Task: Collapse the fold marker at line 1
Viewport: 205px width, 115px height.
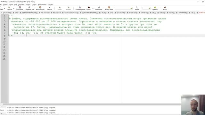Action: [x=8, y=16]
